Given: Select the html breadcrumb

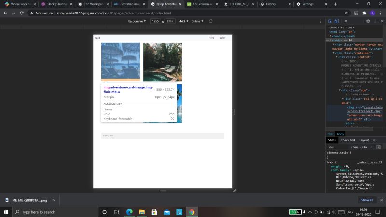Looking at the screenshot, I should tap(331, 134).
